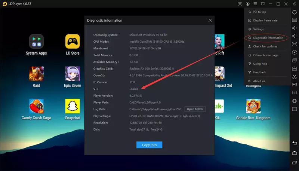Click resolution '1280x720 dpi 240 fps 60'

coord(145,123)
